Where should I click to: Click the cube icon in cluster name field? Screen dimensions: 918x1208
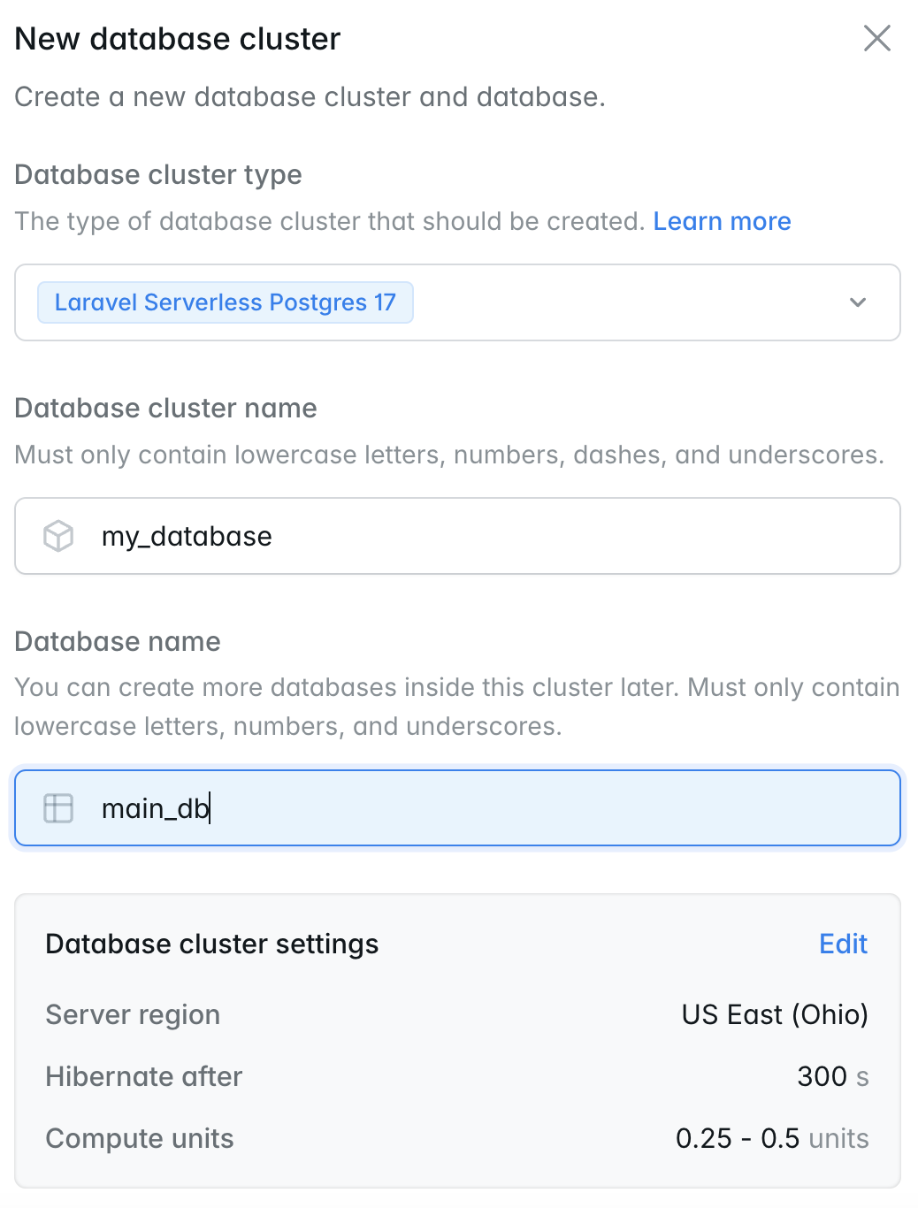pos(58,536)
